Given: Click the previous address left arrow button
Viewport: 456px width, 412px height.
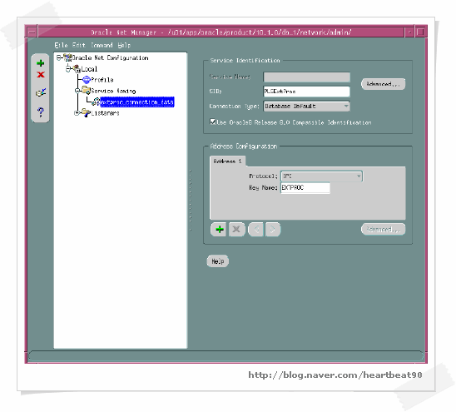Looking at the screenshot, I should click(256, 229).
